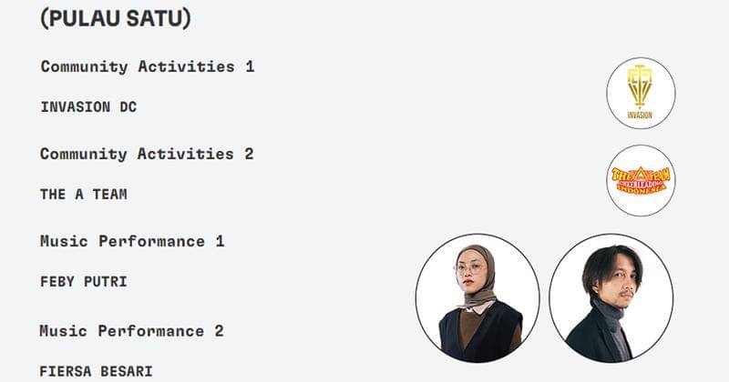
Task: Click the round glasses on woman's portrait
Action: [x=469, y=269]
